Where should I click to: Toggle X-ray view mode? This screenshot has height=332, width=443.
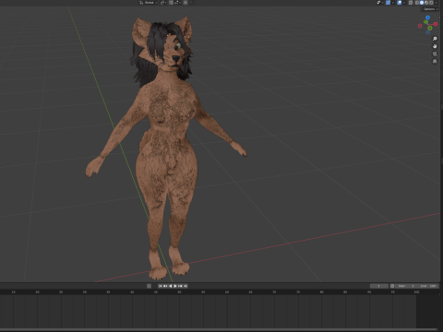point(411,3)
